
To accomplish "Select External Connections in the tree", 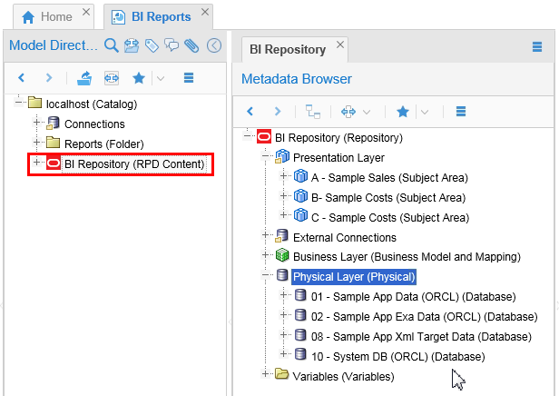I will coord(345,238).
